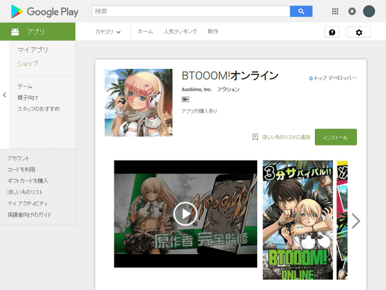Click the BTOOOM!オンライン title text

(x=230, y=76)
